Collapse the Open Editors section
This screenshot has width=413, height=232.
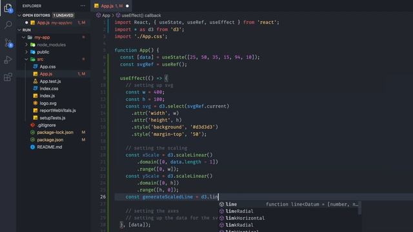coord(19,15)
